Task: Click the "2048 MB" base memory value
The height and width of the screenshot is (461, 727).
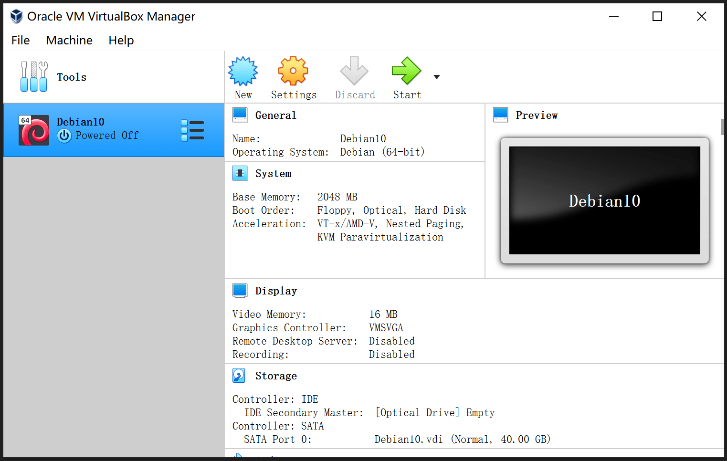Action: tap(337, 197)
